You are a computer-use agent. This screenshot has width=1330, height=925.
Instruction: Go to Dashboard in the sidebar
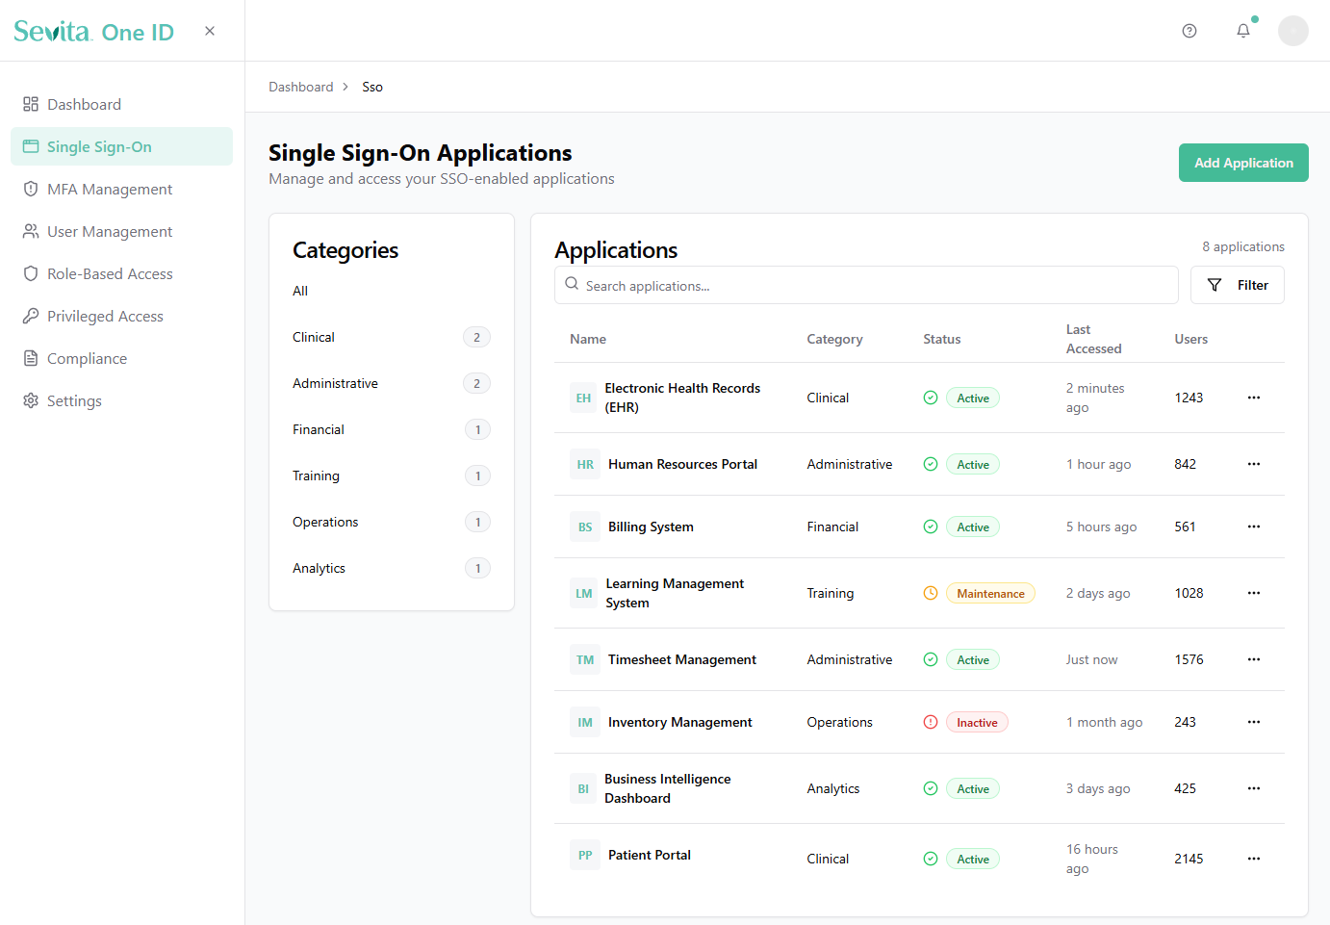121,104
